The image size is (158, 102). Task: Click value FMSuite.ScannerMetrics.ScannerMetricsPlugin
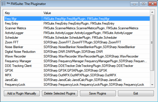click(x=91, y=28)
